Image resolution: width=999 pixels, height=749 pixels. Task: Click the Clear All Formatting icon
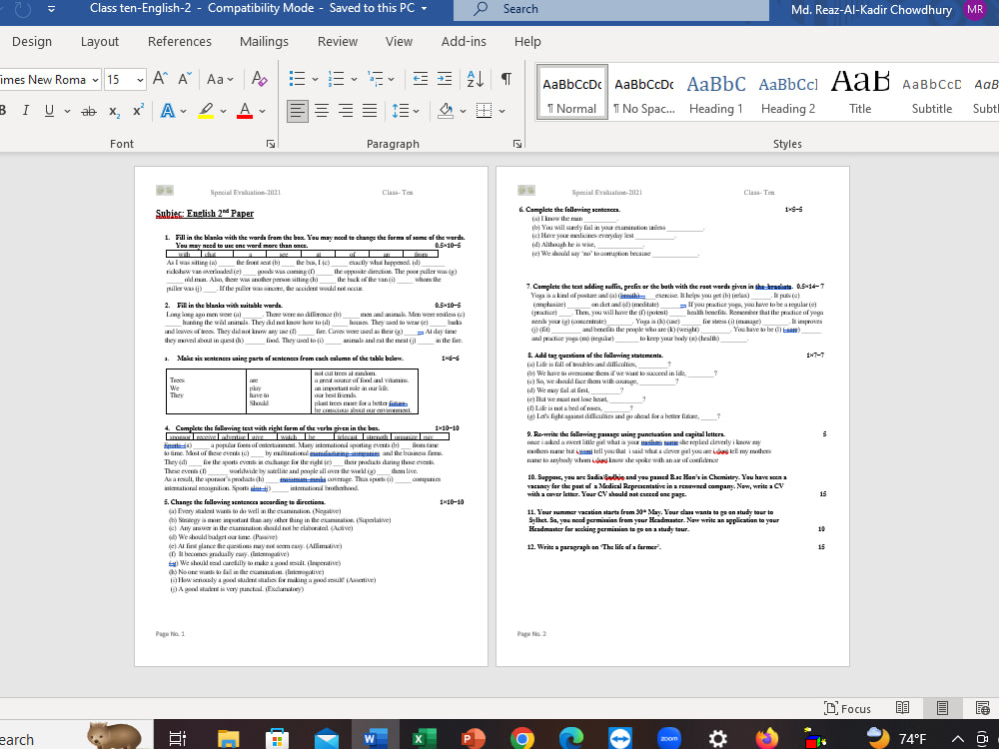[259, 78]
